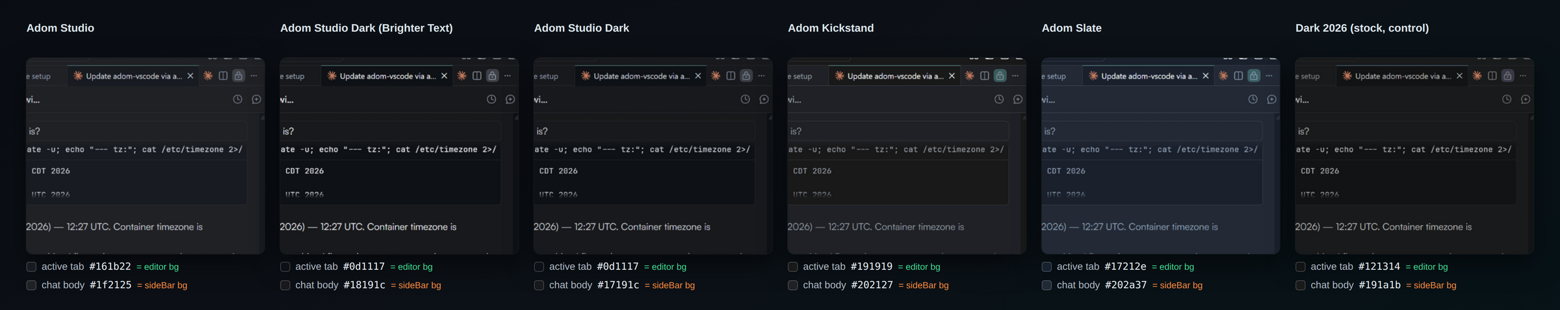This screenshot has height=310, width=1560.
Task: Click split editor icon in Brighter Text preview
Action: pos(477,76)
